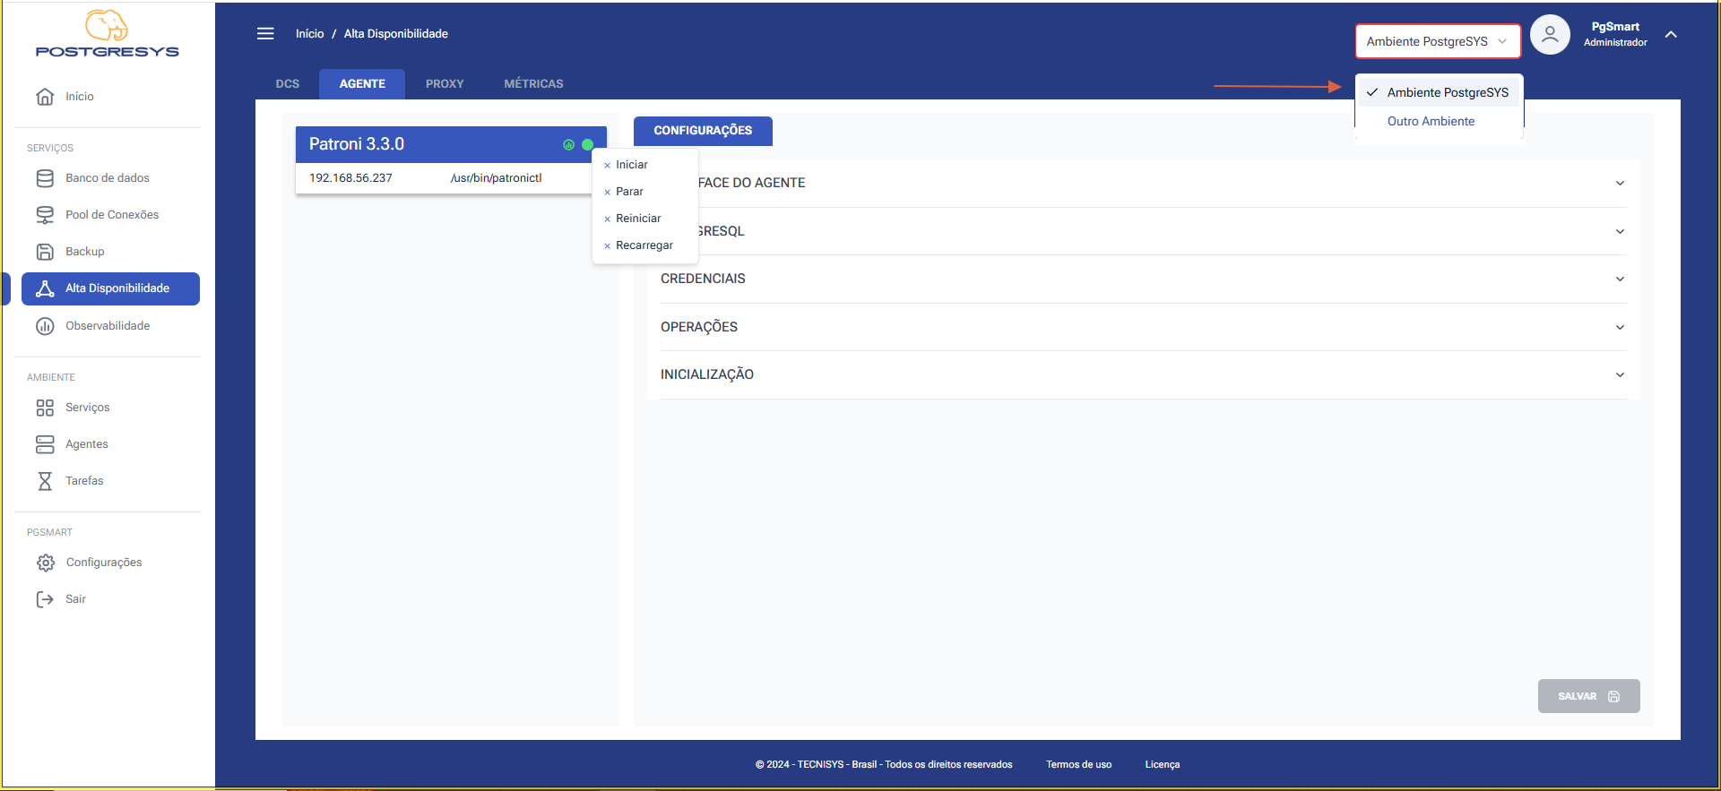Viewport: 1721px width, 791px height.
Task: Open Pool de Conexões sidebar item
Action: coord(110,215)
